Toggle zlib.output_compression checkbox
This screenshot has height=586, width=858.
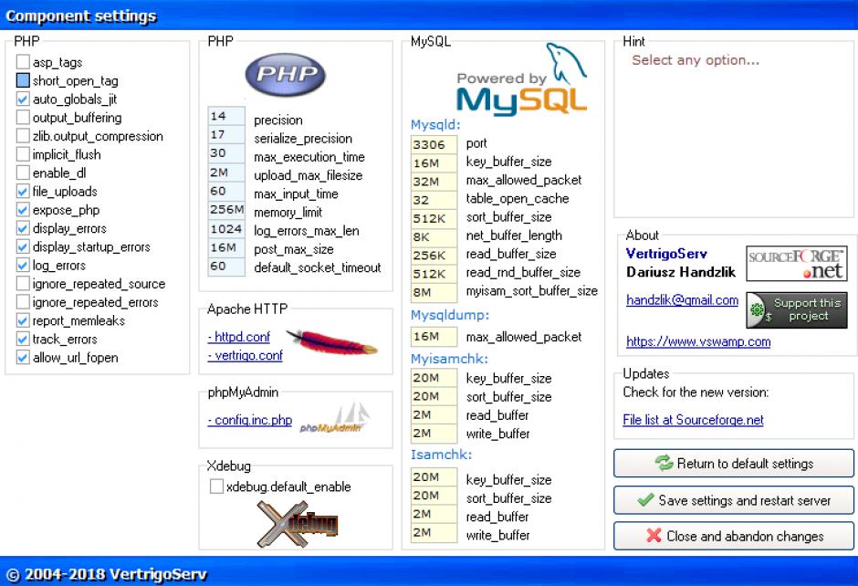pyautogui.click(x=23, y=136)
